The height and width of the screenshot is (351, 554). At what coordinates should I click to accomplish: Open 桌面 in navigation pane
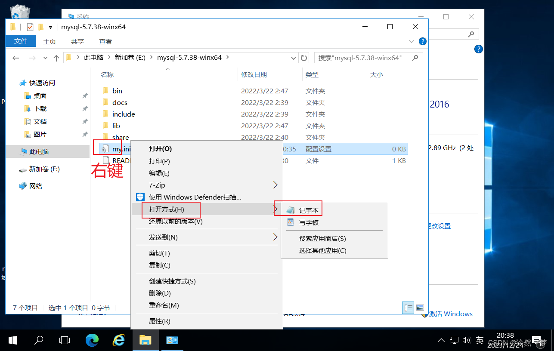[x=40, y=95]
